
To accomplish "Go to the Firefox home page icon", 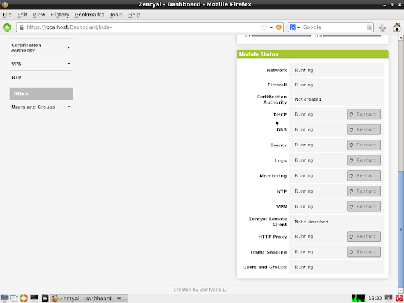I will (x=397, y=27).
